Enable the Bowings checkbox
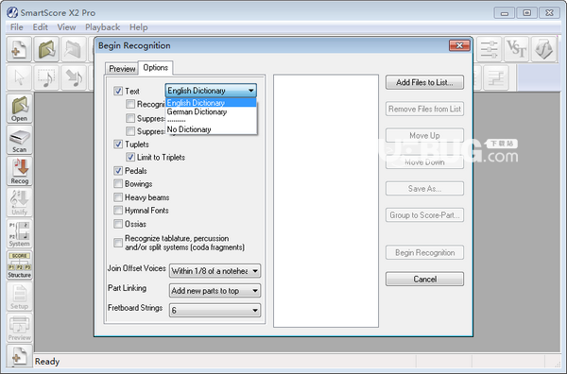Viewport: 567px width, 374px height. pos(118,183)
